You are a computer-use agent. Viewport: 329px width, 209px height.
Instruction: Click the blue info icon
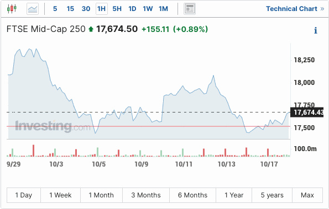coord(315,30)
